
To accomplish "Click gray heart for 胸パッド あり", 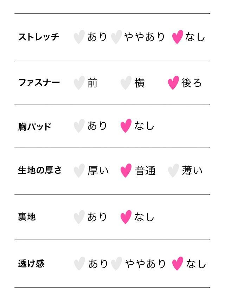I will click(79, 126).
